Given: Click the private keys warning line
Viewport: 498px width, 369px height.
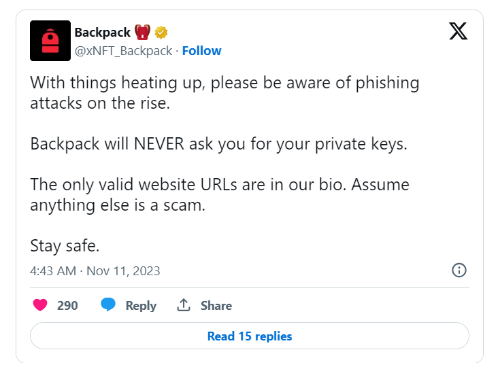Looking at the screenshot, I should click(x=218, y=144).
